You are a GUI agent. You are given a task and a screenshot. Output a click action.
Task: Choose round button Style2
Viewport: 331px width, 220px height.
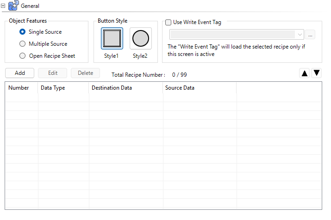(141, 38)
